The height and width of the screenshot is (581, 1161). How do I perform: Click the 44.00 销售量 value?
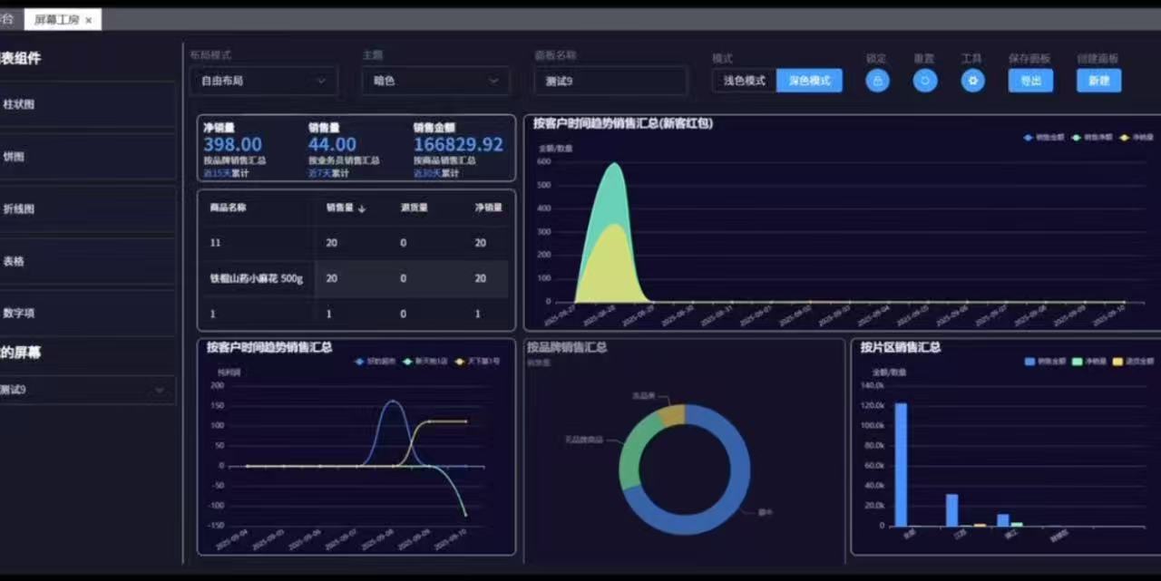(x=332, y=144)
